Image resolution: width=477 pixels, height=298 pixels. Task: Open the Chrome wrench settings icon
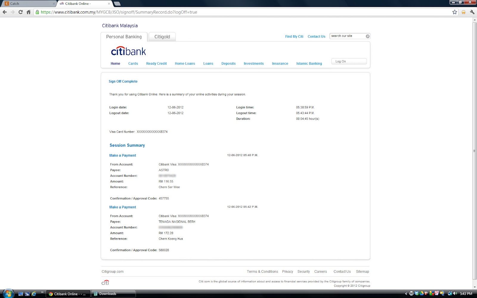coord(472,12)
